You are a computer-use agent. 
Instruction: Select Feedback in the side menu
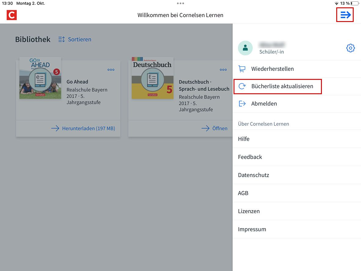tap(250, 157)
